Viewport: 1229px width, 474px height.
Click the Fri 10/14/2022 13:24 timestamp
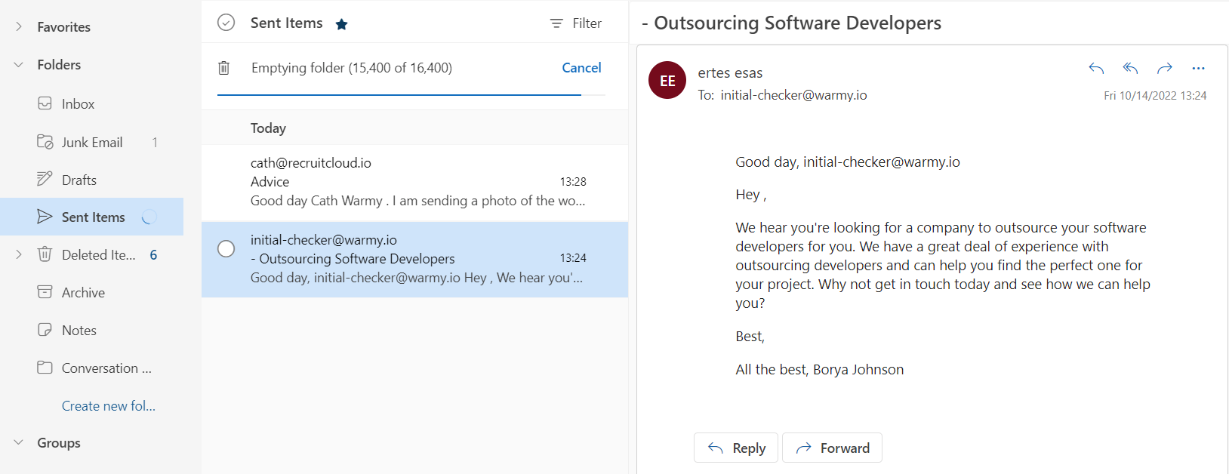tap(1155, 96)
